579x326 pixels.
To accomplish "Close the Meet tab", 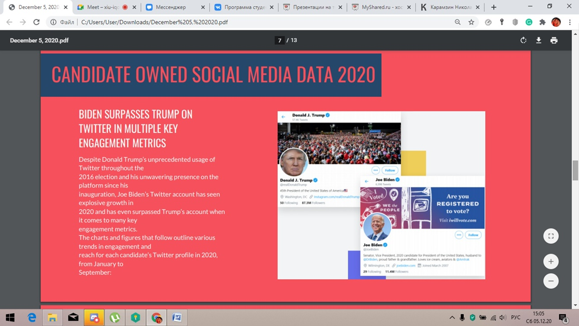I will click(x=134, y=7).
